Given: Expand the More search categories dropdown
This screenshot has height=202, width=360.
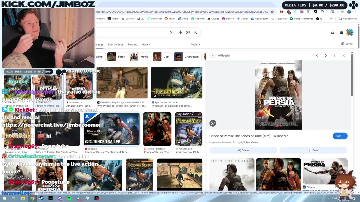Looking at the screenshot, I should (146, 45).
